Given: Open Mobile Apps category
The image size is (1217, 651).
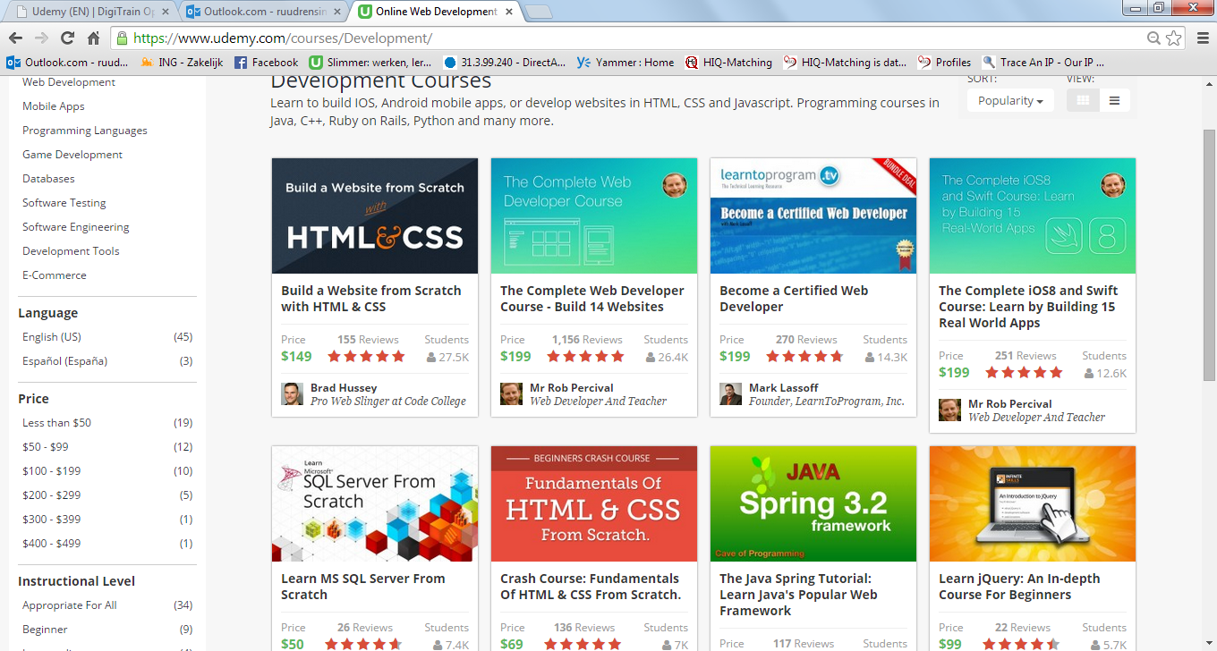Looking at the screenshot, I should (x=54, y=106).
